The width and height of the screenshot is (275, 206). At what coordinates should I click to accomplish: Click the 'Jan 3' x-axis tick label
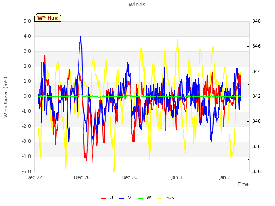[x=177, y=177]
